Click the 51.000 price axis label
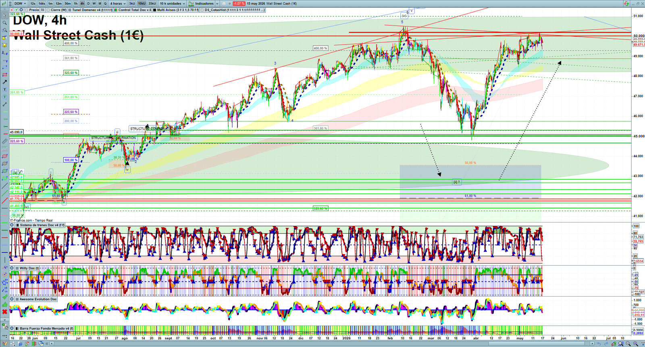This screenshot has width=645, height=347. coord(638,16)
